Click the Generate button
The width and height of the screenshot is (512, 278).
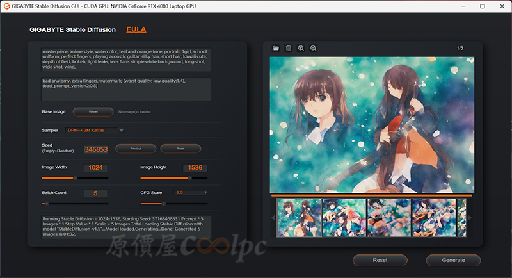pos(453,260)
